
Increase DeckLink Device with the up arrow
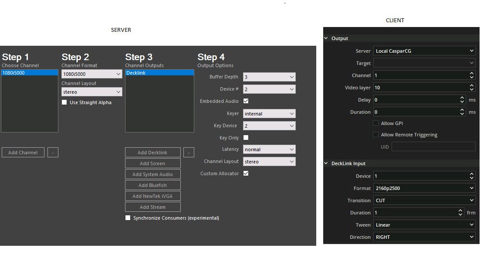[x=472, y=174]
